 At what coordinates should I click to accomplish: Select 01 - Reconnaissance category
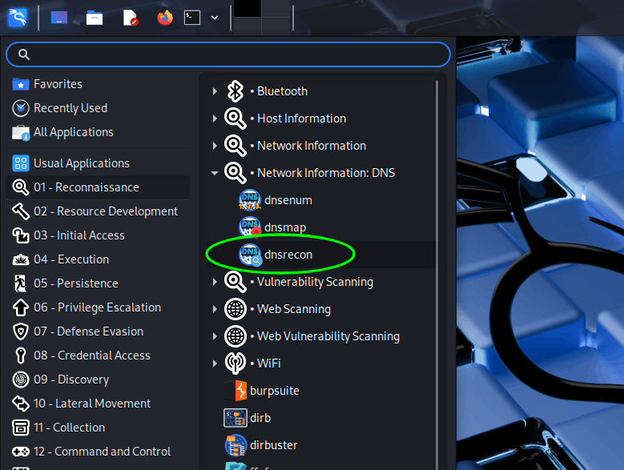tap(98, 187)
